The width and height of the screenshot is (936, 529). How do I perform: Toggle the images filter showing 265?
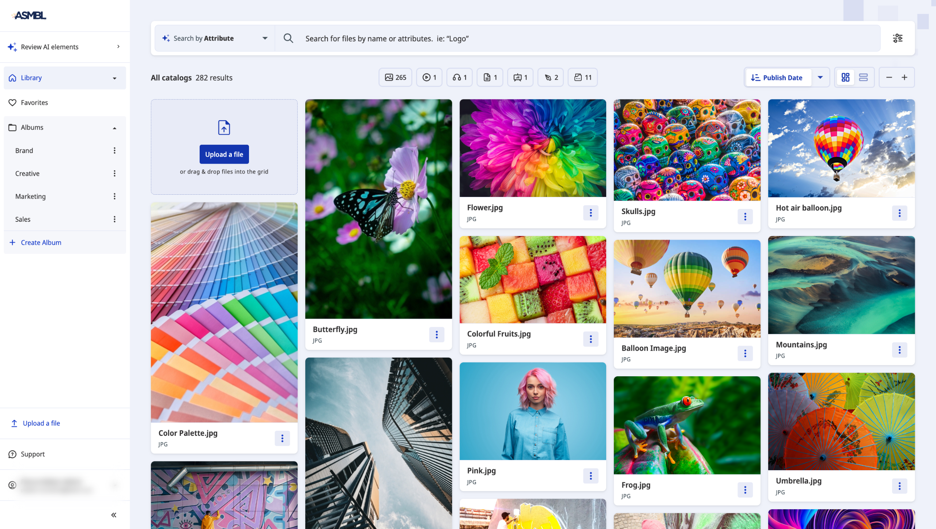395,77
